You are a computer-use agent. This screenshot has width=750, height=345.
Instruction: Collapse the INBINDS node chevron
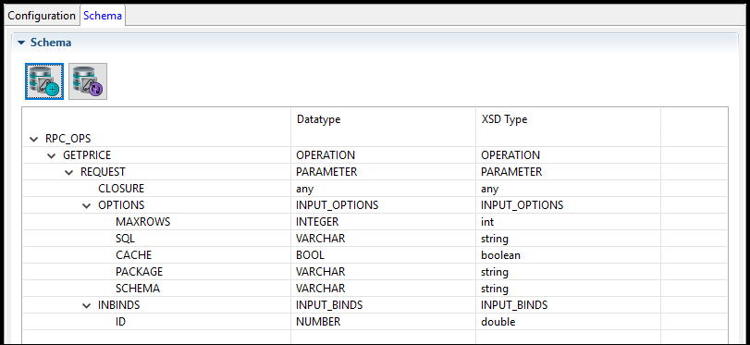point(87,305)
